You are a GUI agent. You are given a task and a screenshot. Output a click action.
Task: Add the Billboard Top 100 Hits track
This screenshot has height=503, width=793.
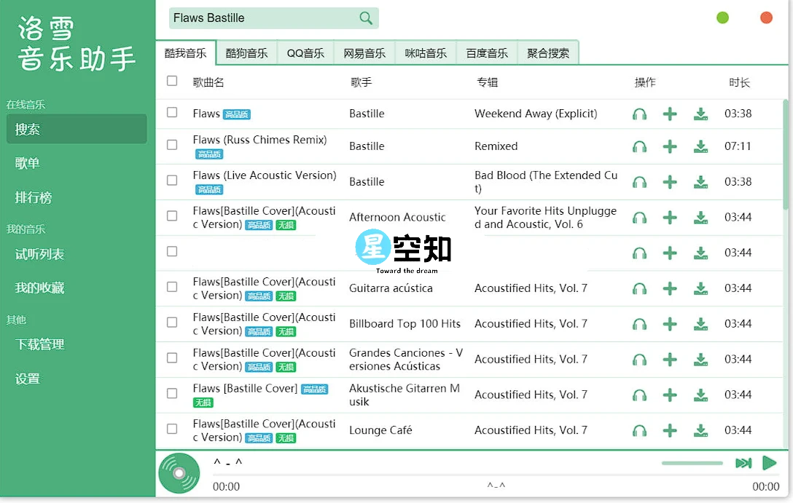click(670, 323)
